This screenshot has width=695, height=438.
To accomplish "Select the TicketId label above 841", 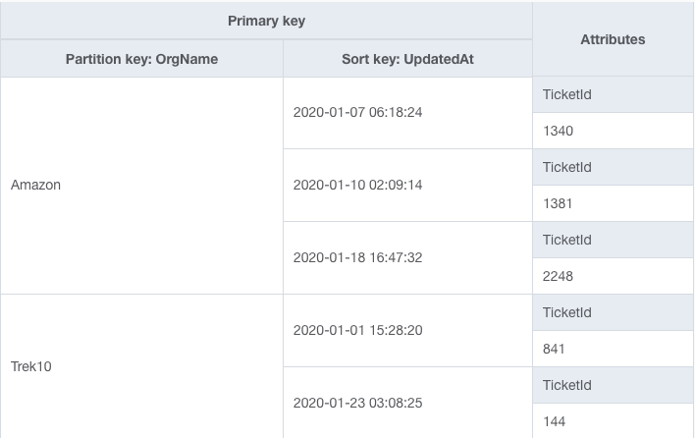I will (x=566, y=312).
